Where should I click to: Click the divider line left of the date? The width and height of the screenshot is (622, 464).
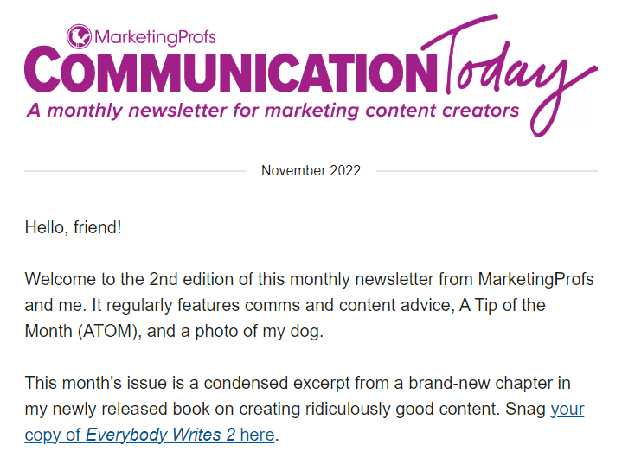click(x=135, y=171)
